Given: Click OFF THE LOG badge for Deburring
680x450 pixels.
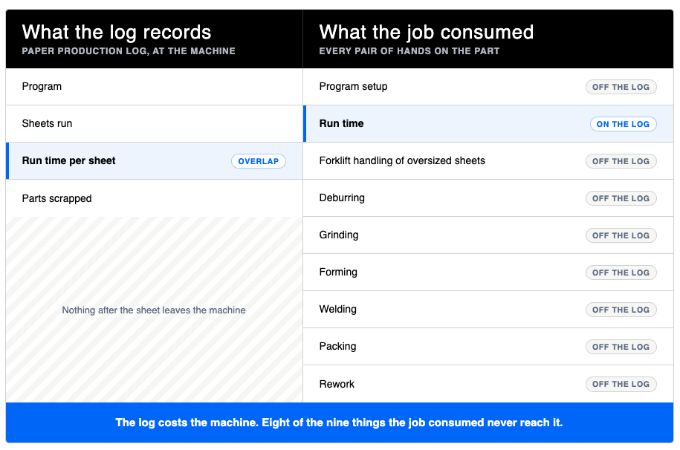Looking at the screenshot, I should point(621,198).
